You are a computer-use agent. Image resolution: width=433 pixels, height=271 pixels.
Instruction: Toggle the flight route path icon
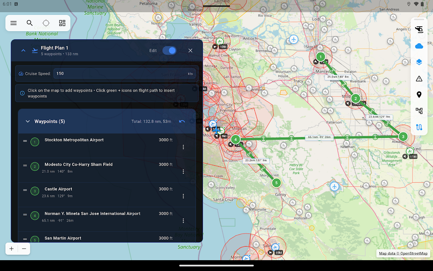pyautogui.click(x=419, y=127)
